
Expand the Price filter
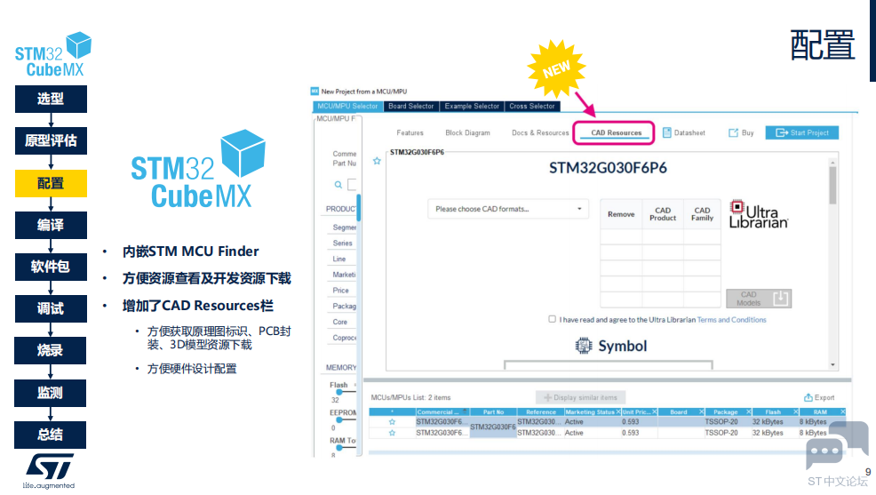click(x=341, y=291)
